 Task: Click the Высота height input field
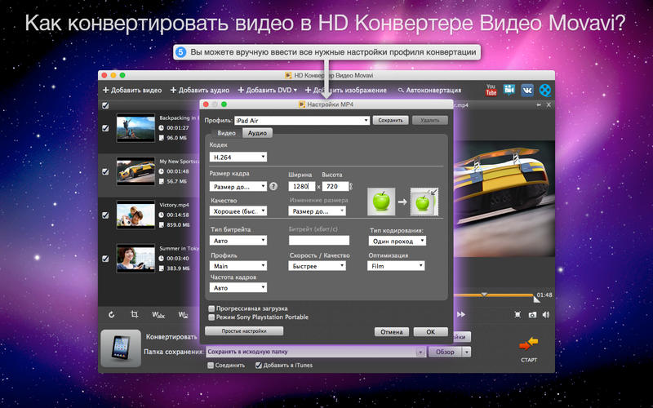pos(335,187)
